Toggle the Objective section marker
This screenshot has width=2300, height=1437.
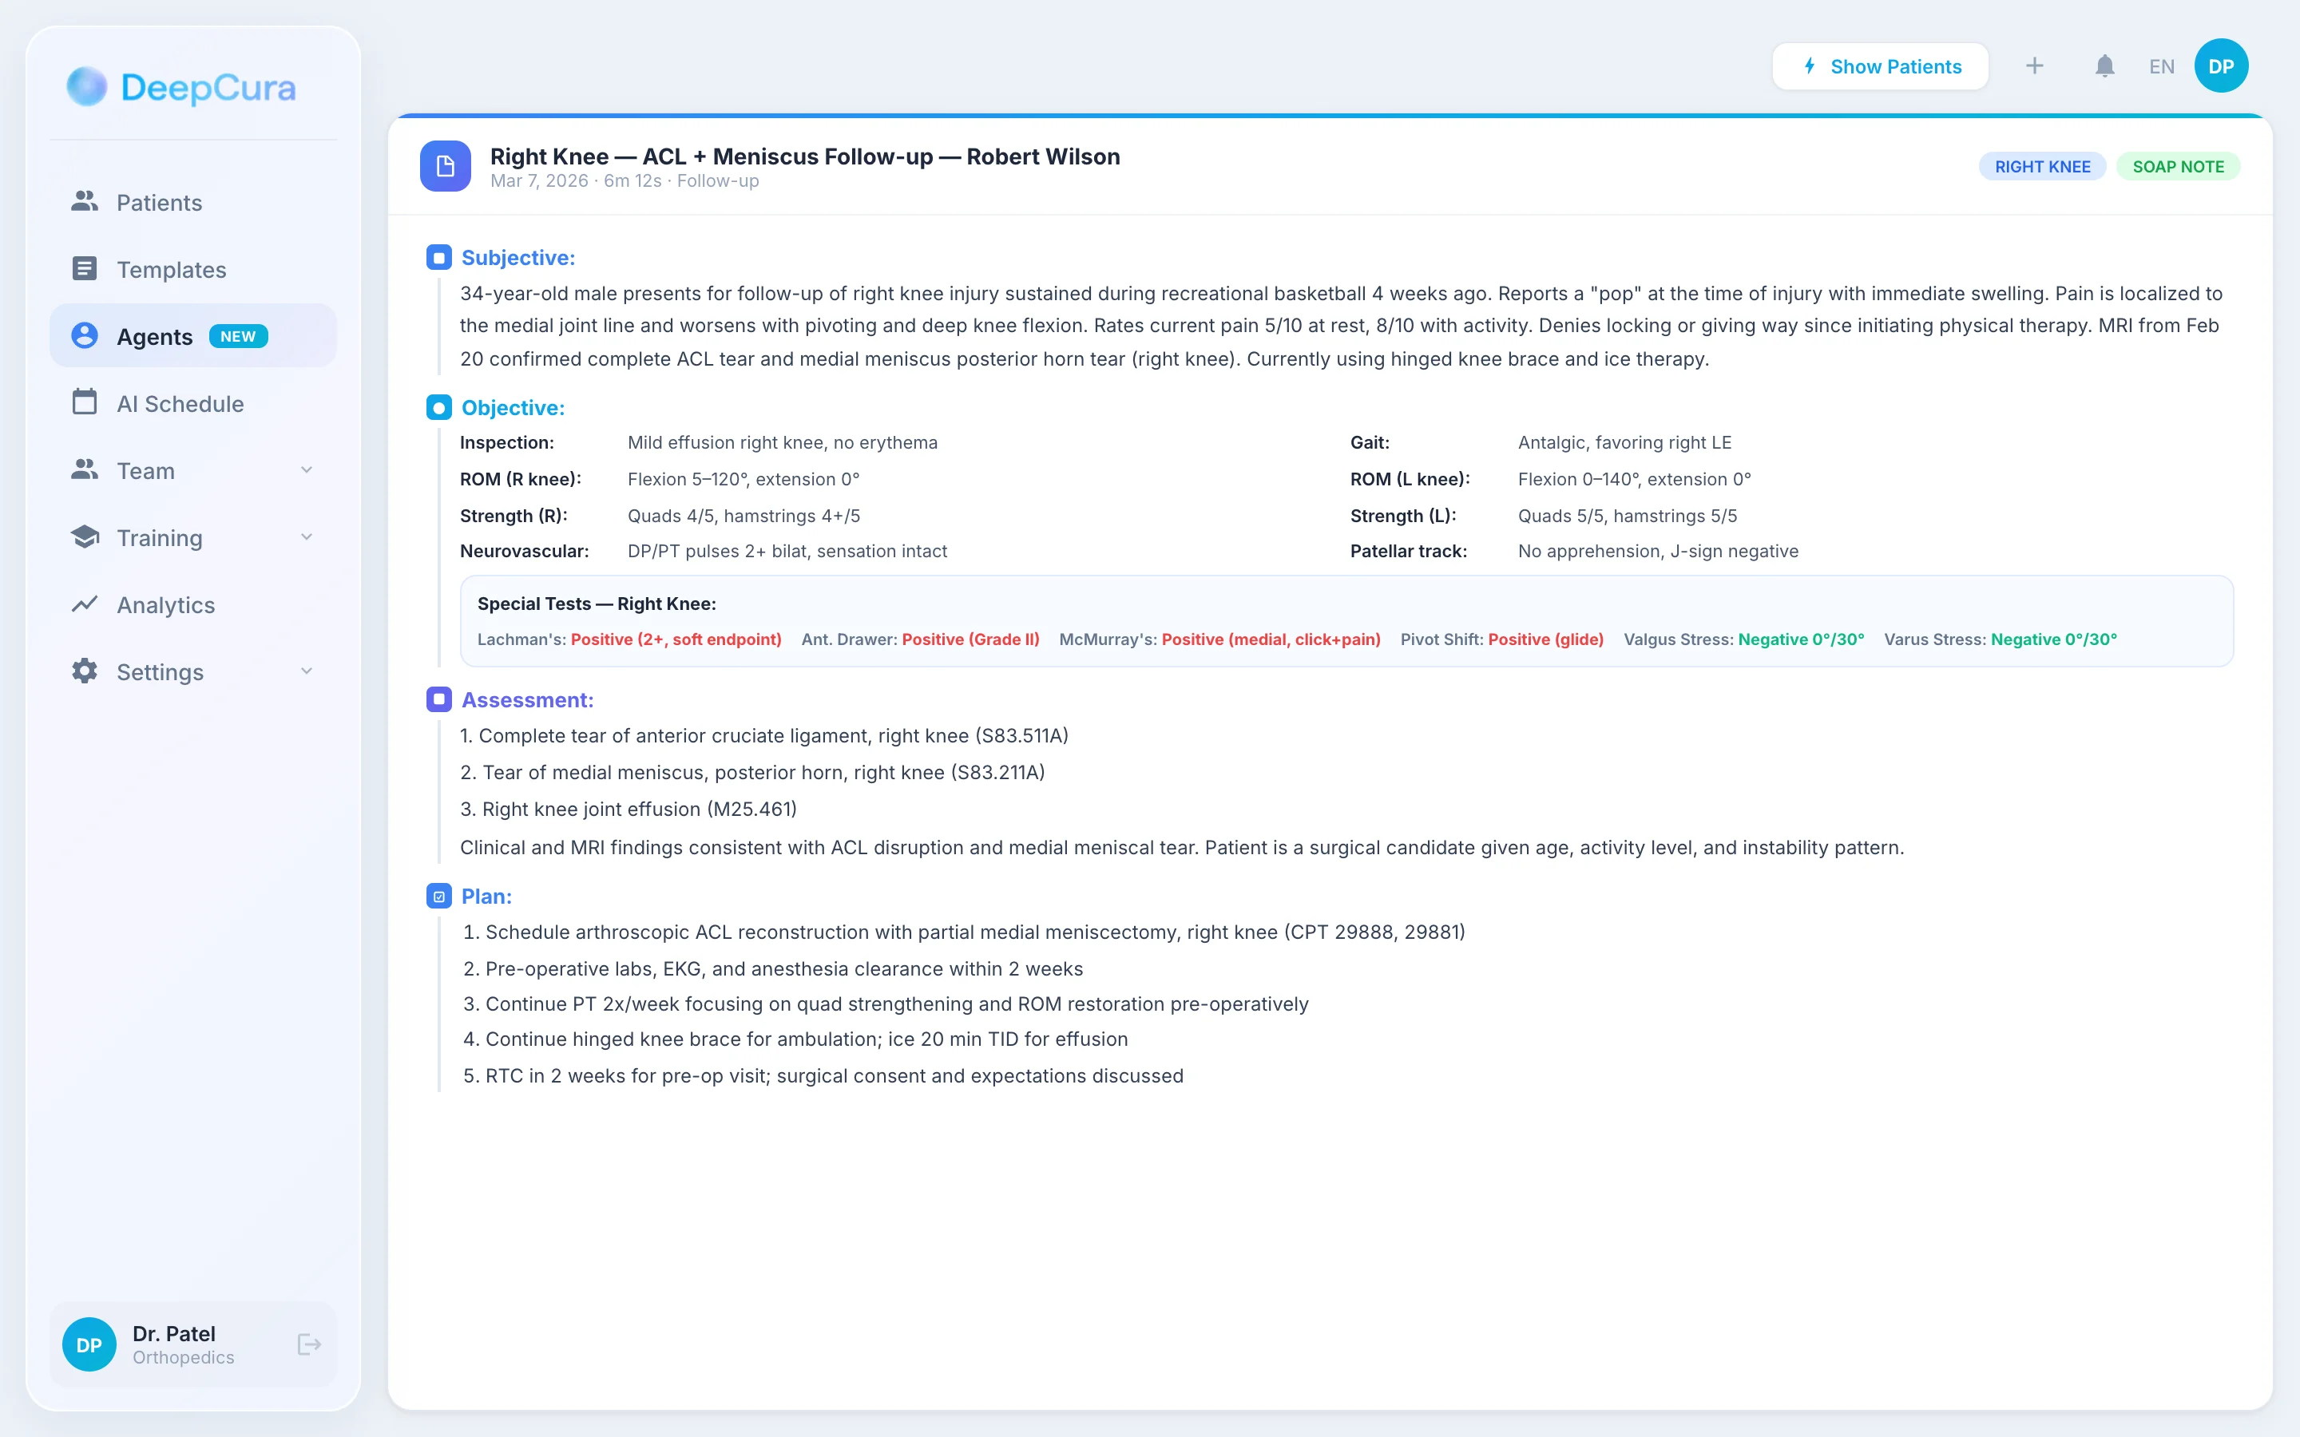(x=439, y=408)
